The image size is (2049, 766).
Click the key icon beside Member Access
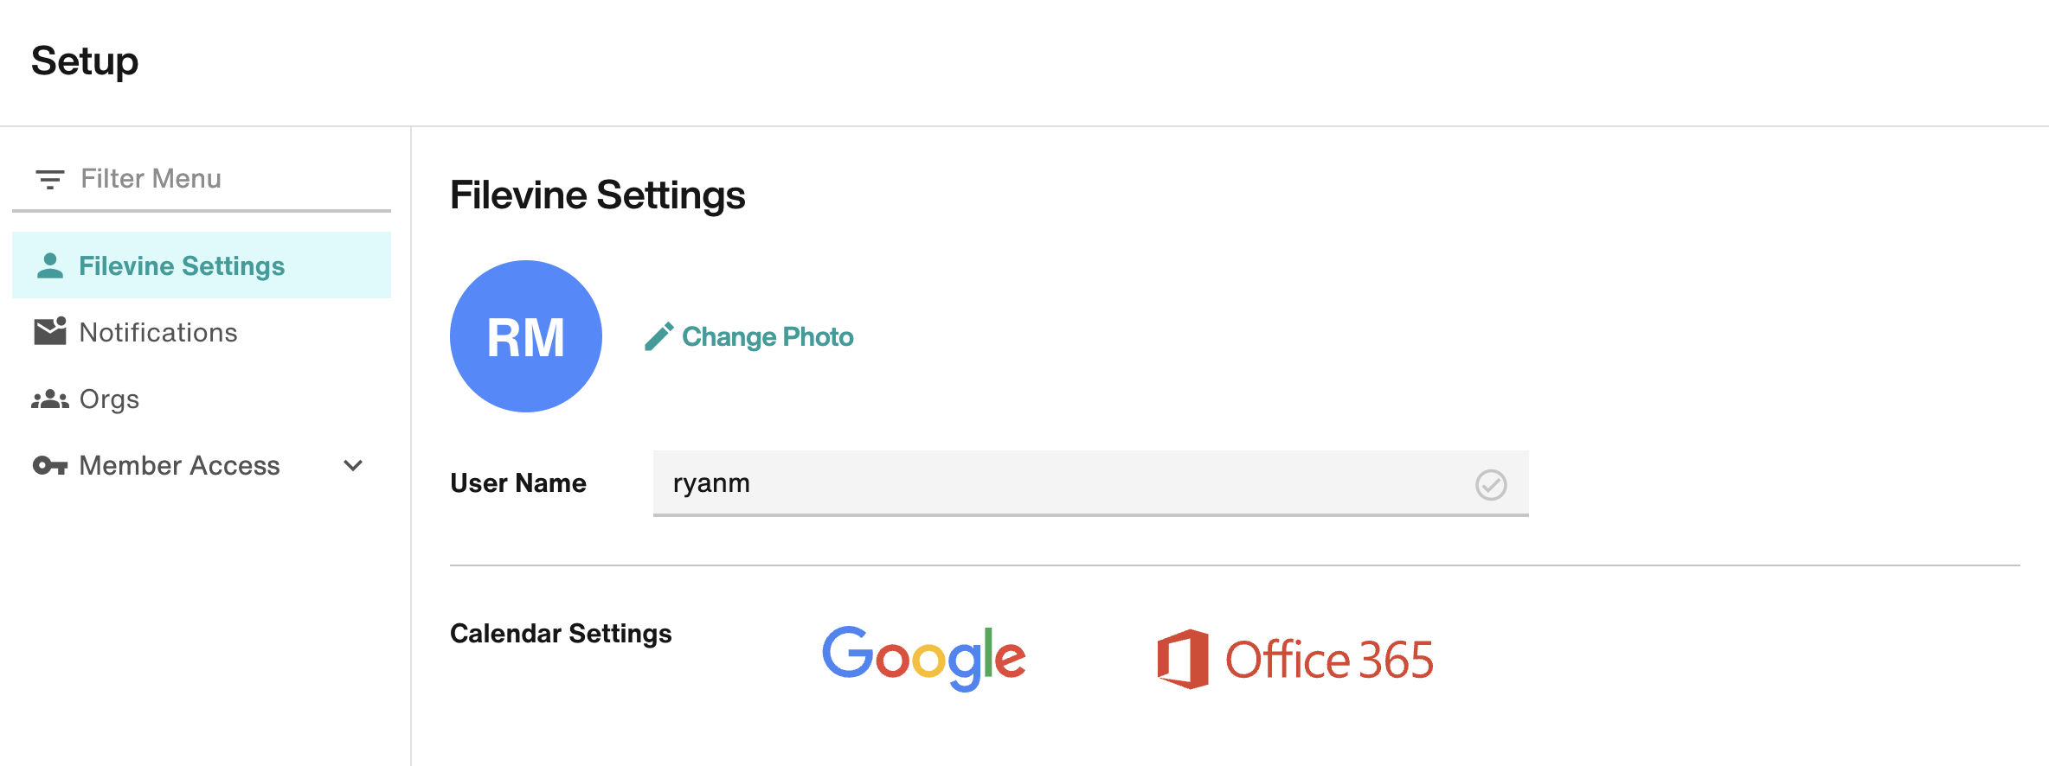point(49,465)
